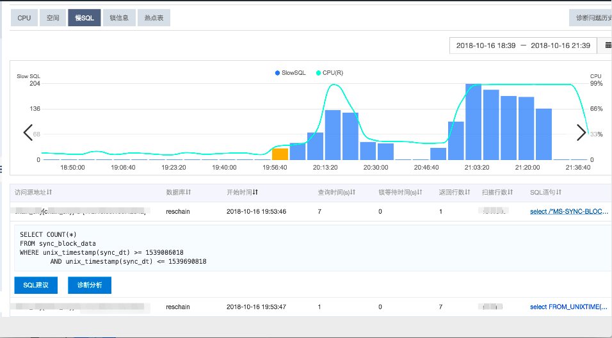
Task: Select start time 2018-10-16 19:53:47 cell
Action: pos(257,307)
